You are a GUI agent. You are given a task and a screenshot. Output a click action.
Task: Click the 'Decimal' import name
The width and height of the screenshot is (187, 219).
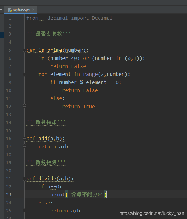tap(102, 18)
